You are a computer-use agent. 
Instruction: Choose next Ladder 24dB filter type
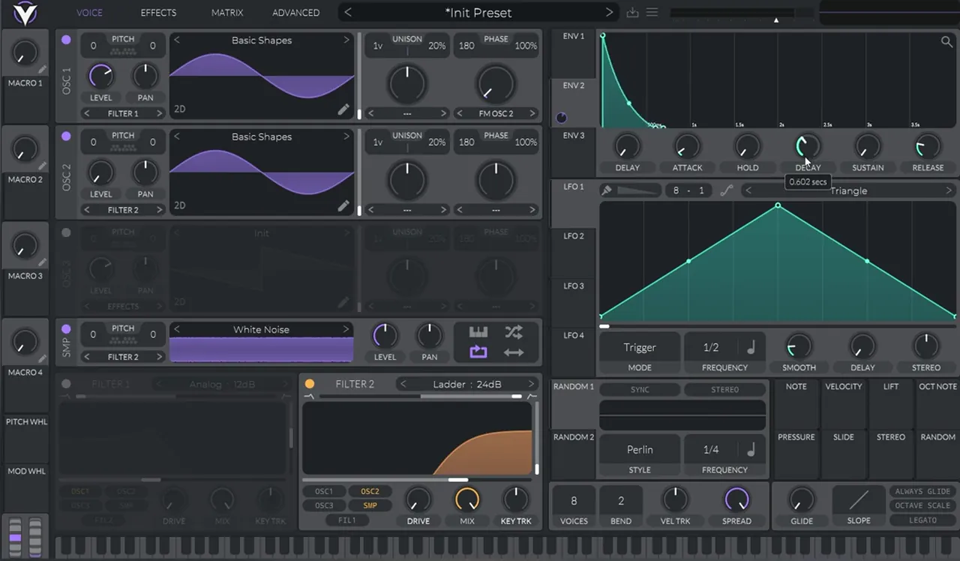(x=531, y=384)
